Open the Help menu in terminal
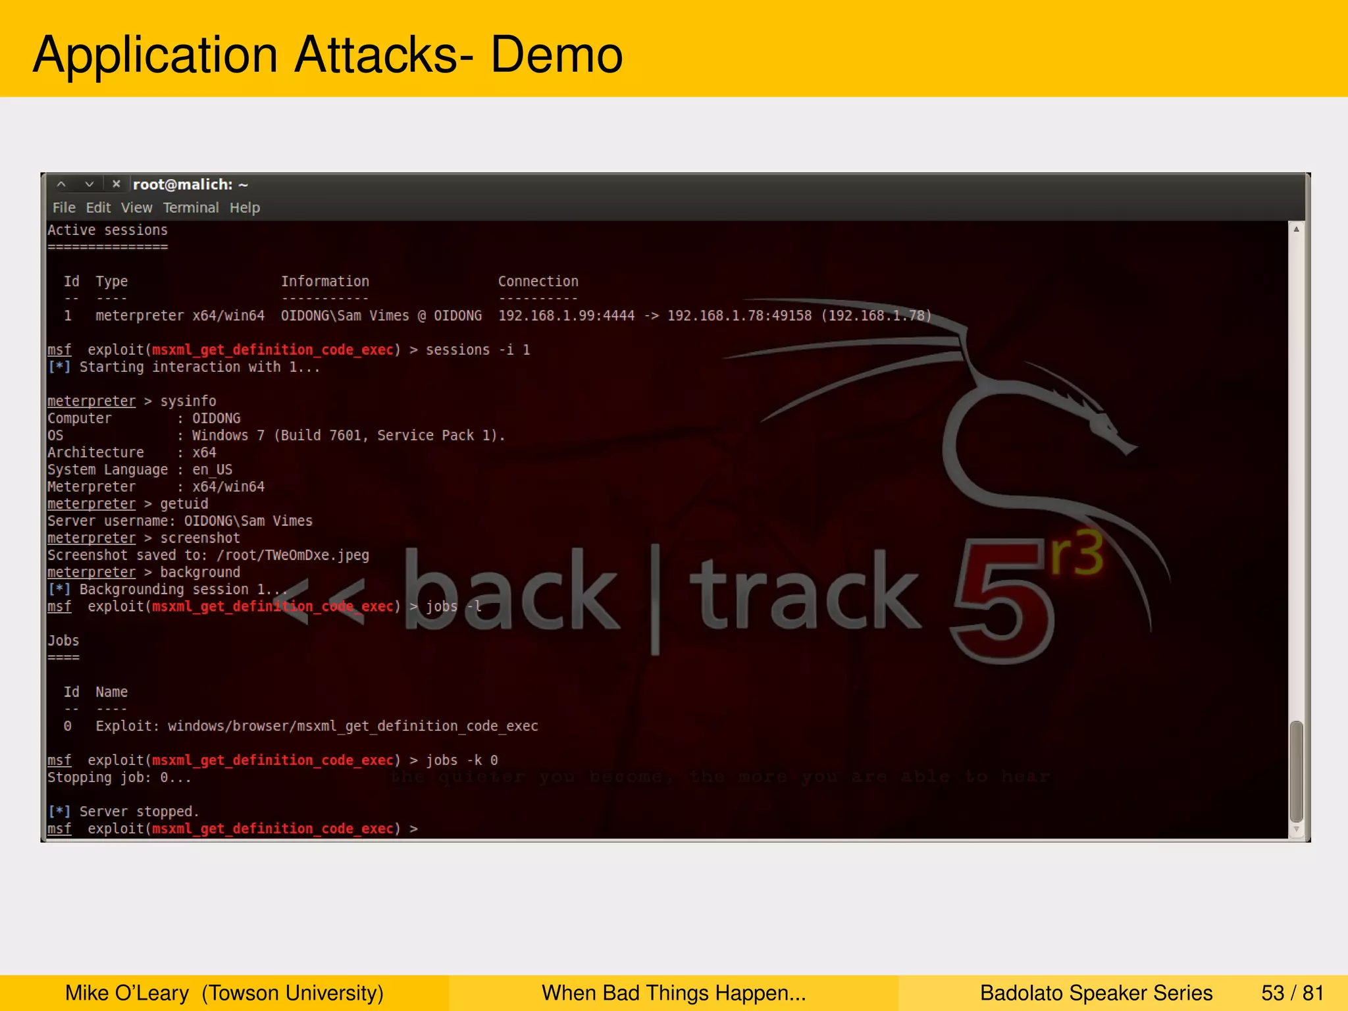 245,208
